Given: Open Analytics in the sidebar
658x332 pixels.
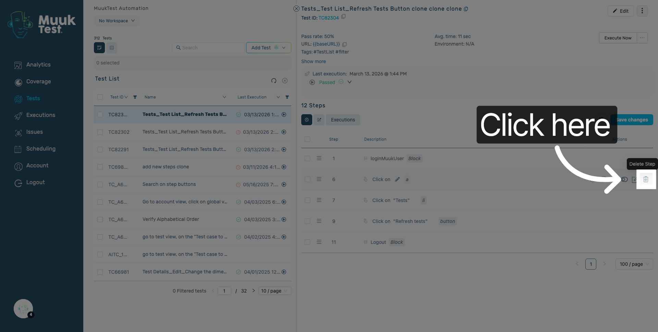Looking at the screenshot, I should (x=38, y=65).
